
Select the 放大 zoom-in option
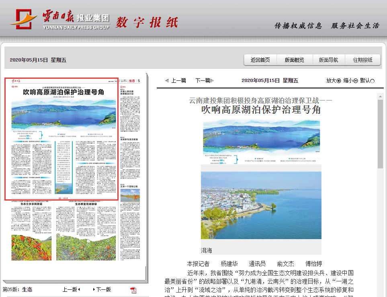point(333,80)
